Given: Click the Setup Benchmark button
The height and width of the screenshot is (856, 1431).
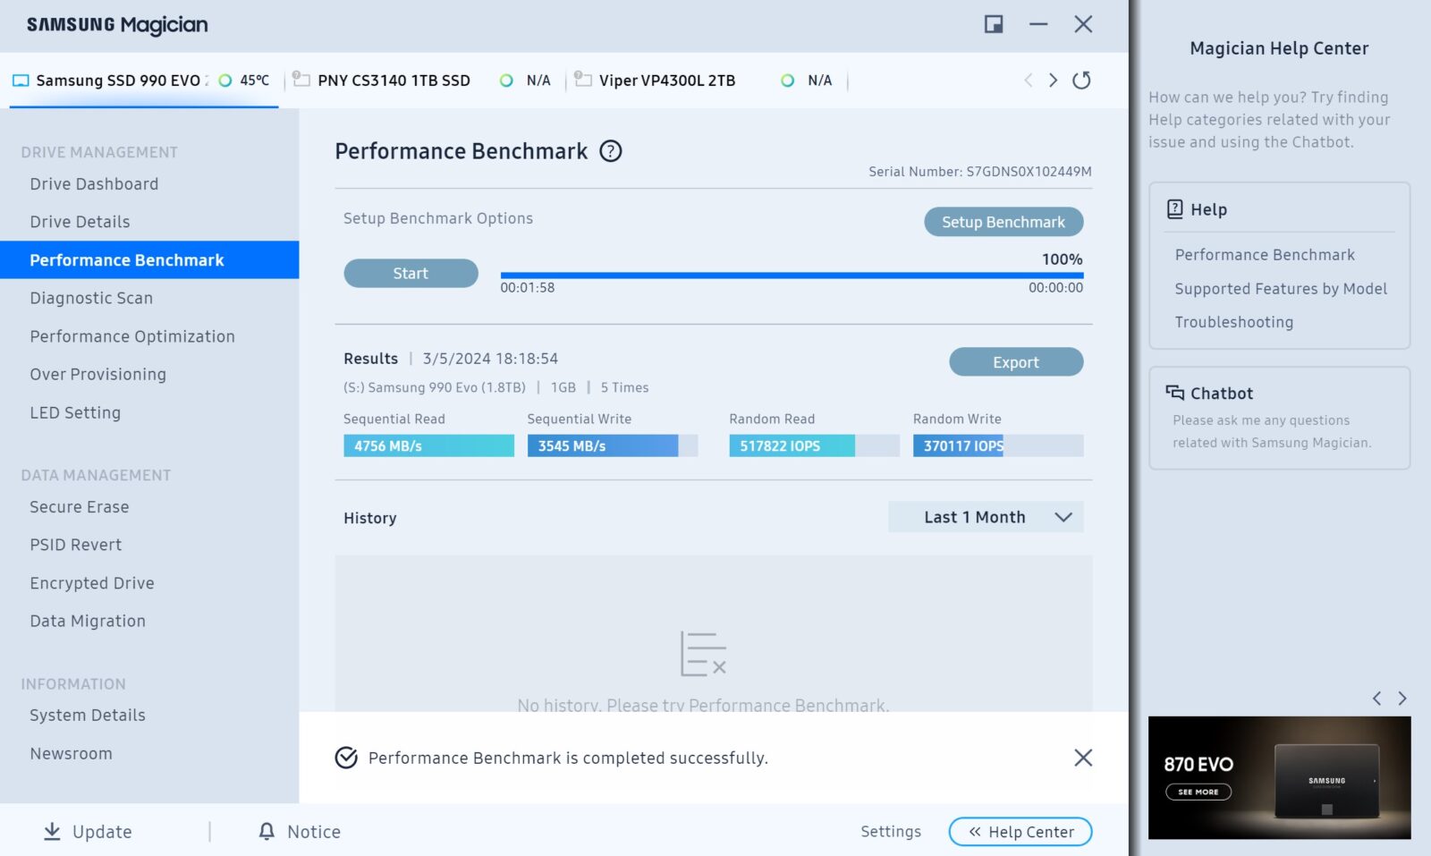Looking at the screenshot, I should point(1003,222).
